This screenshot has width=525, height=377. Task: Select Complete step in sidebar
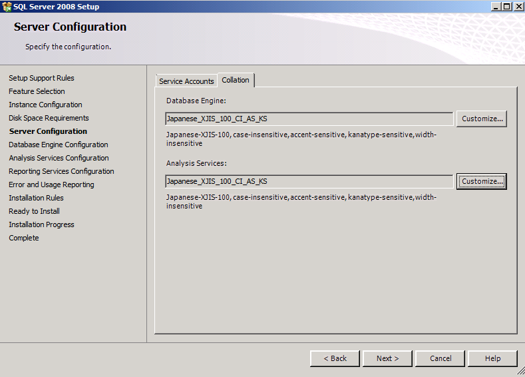24,238
